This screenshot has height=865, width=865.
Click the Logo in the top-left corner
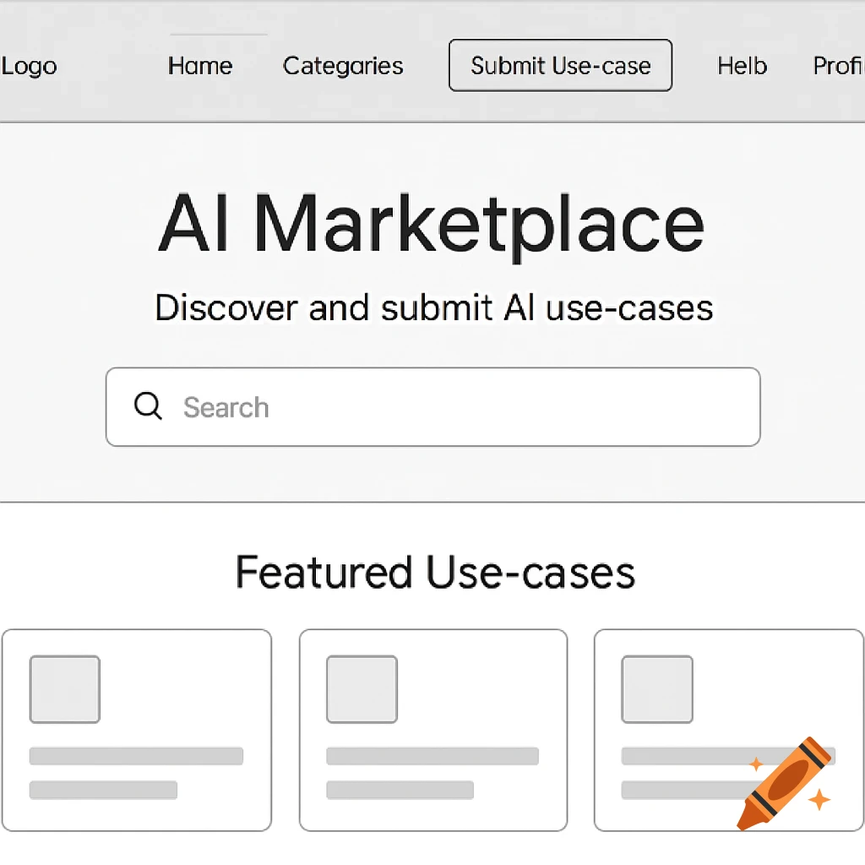[x=29, y=66]
